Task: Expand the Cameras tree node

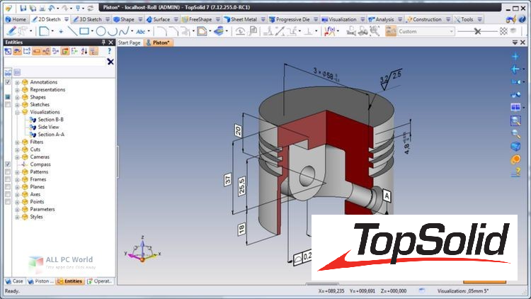Action: [x=17, y=157]
